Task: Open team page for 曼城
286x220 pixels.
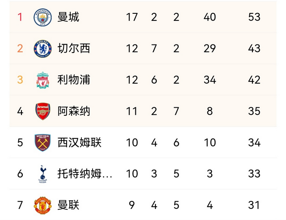Action: (x=68, y=17)
